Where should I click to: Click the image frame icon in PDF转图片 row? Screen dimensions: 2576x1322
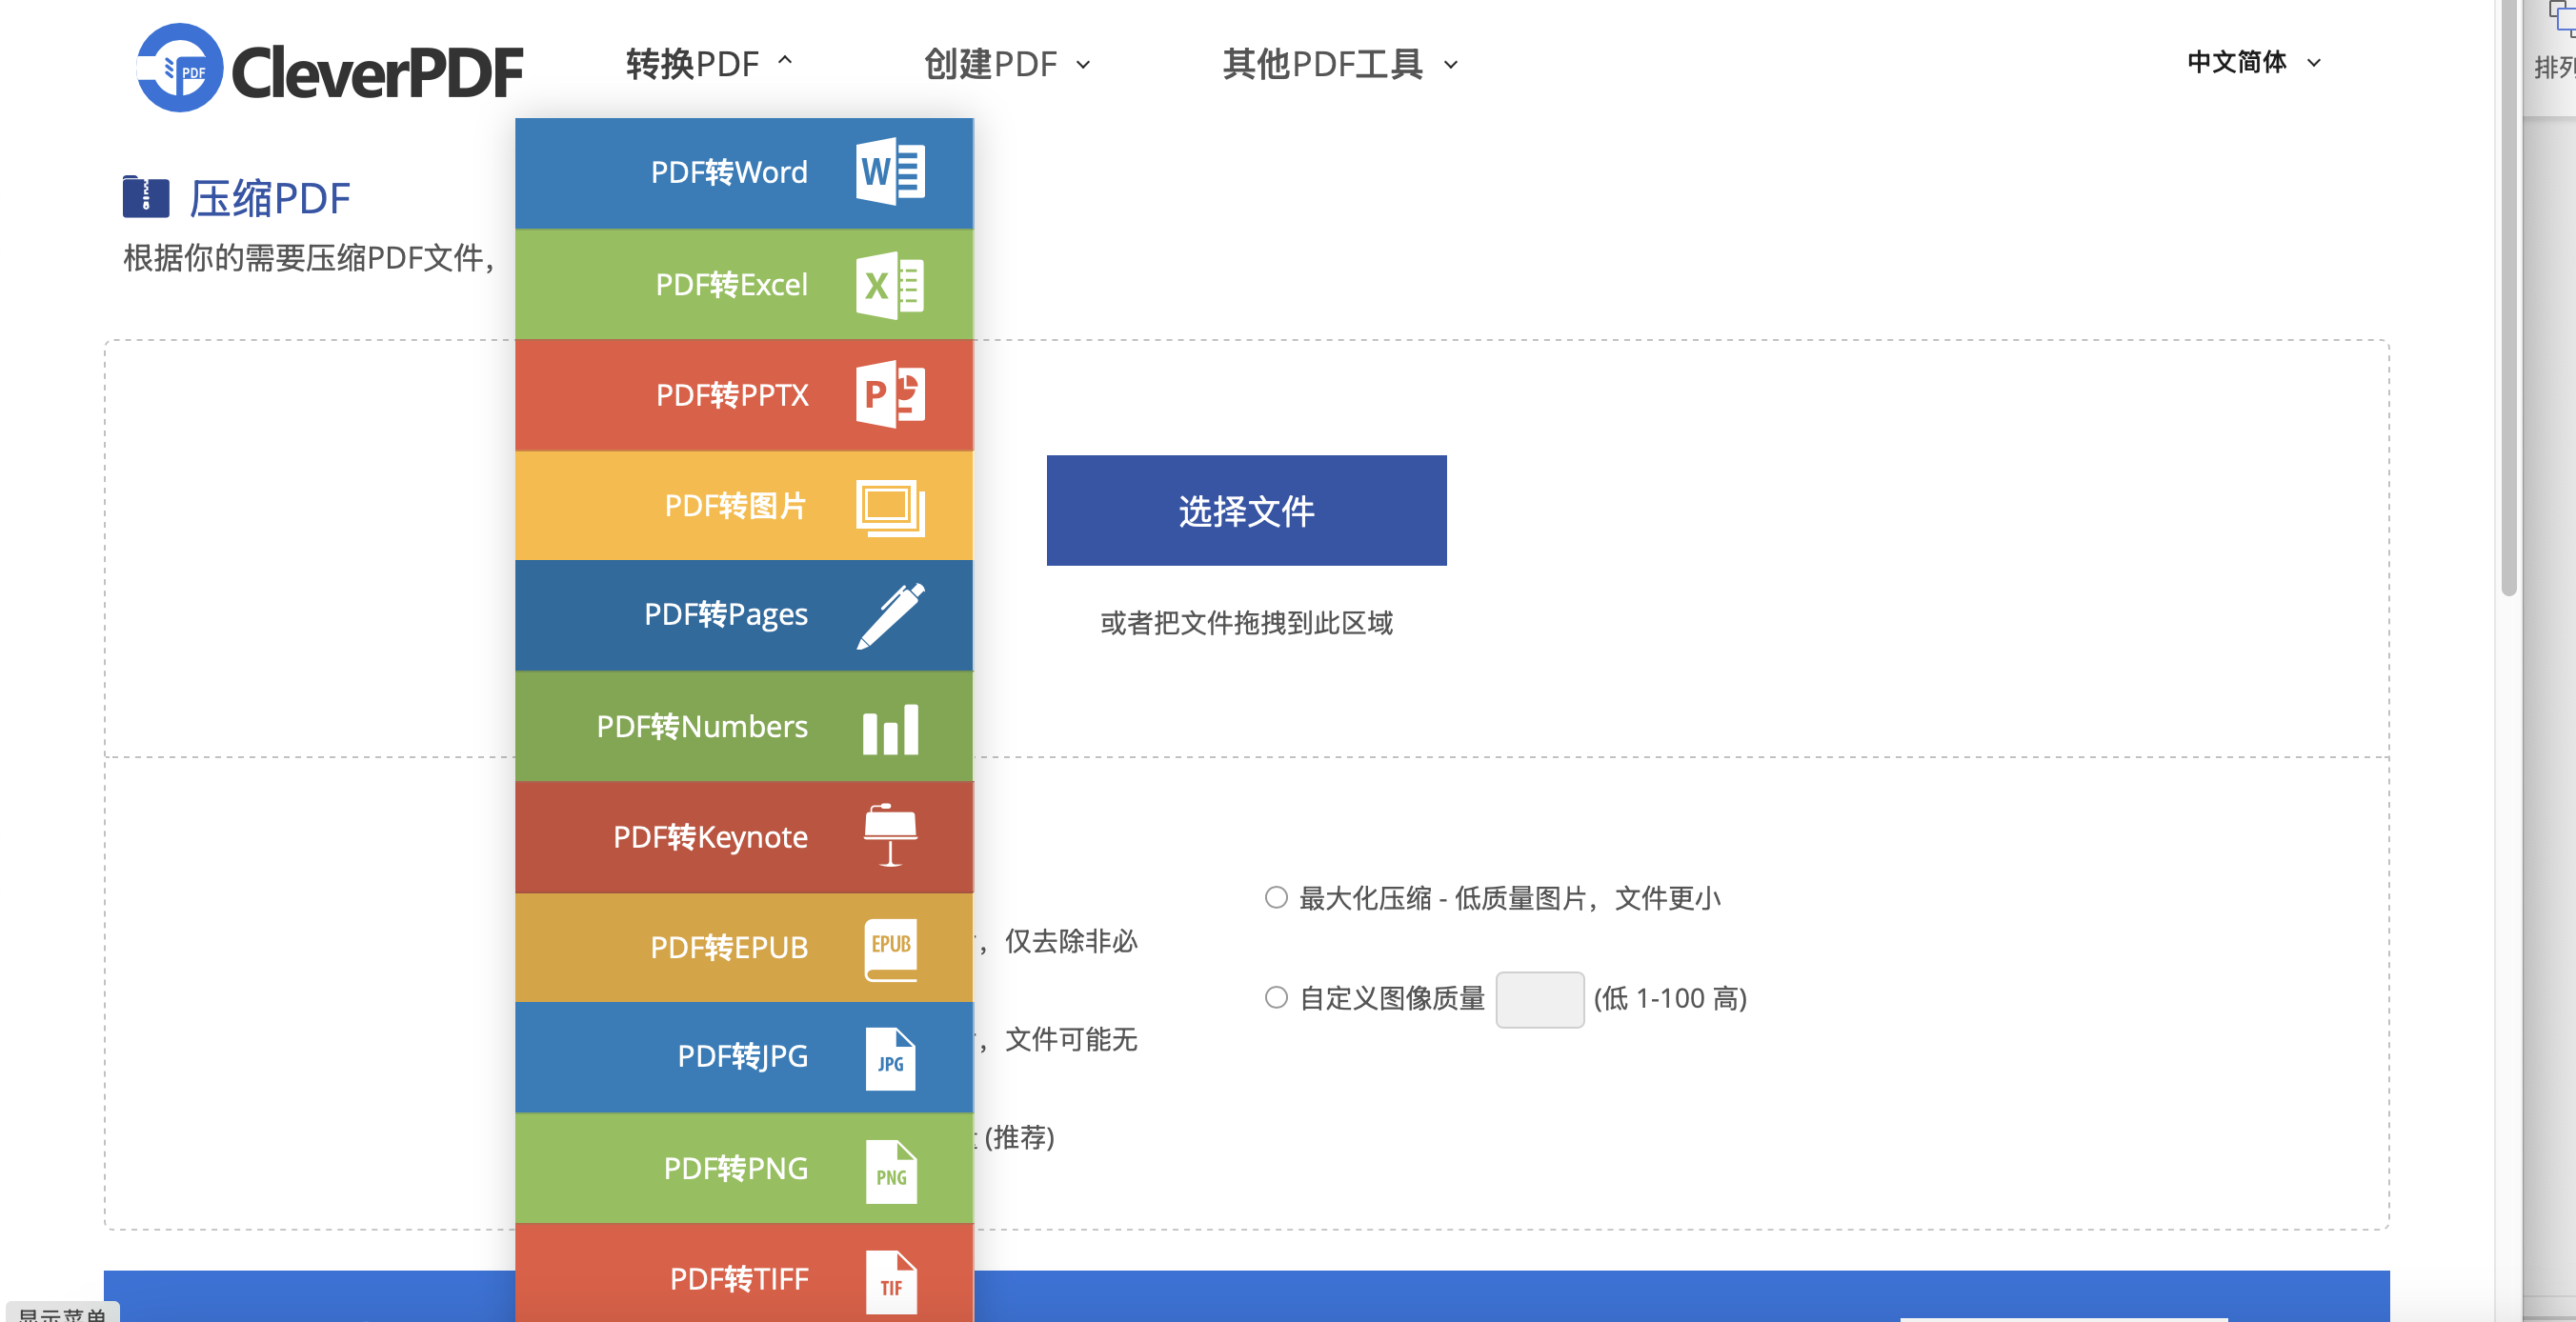[x=890, y=507]
